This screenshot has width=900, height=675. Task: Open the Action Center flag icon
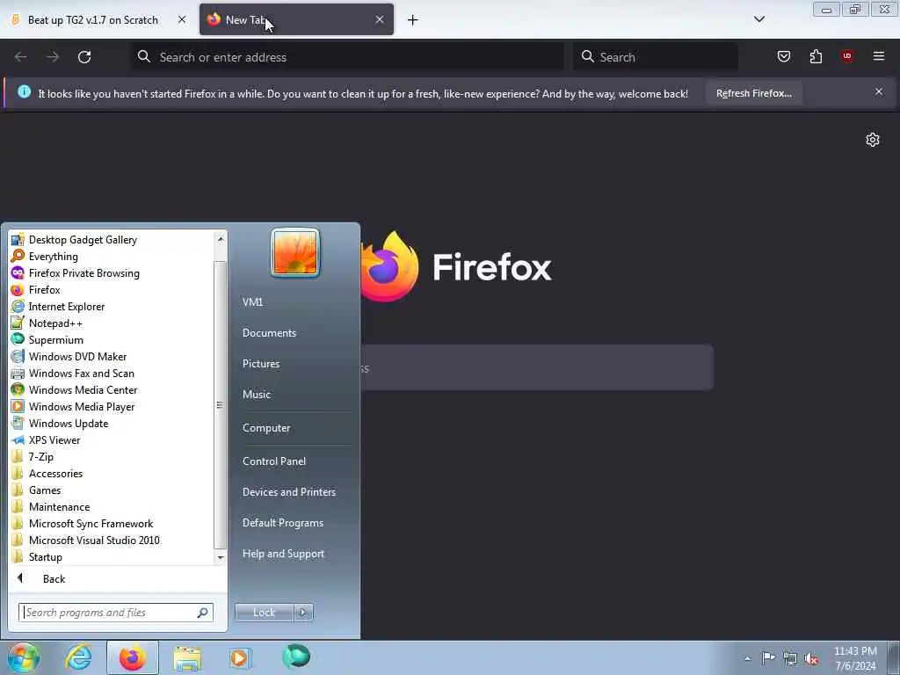tap(768, 657)
